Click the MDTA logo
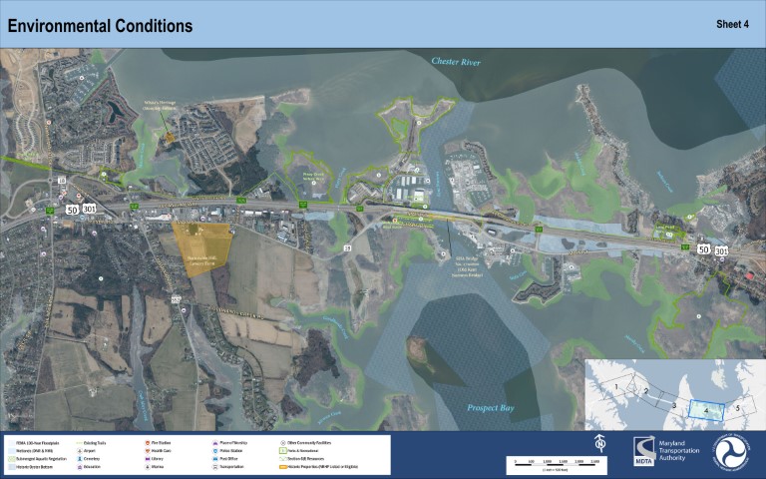Screen dimensions: 766x479 point(644,451)
